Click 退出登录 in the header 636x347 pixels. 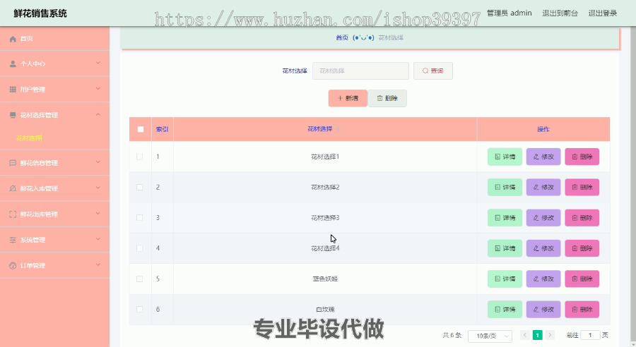[602, 13]
